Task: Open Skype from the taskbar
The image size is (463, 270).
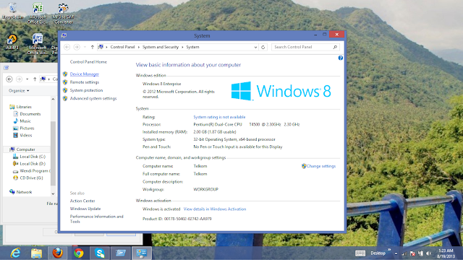Action: point(100,253)
